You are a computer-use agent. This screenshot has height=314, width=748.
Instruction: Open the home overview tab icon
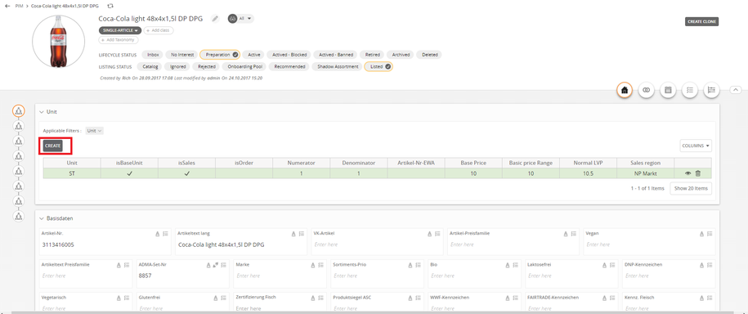[624, 90]
